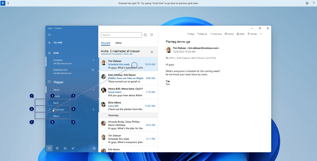The width and height of the screenshot is (317, 161).
Task: Open Tim Deboer 10:29 AM email
Action: [128, 64]
